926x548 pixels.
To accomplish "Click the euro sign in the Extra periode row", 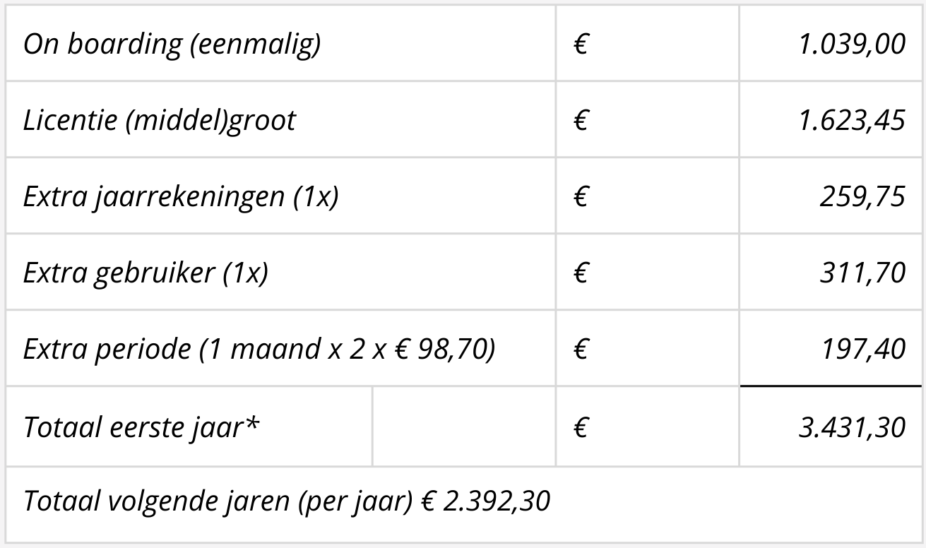I will tap(581, 350).
